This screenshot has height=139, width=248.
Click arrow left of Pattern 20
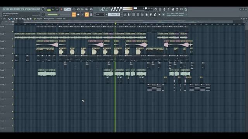[107, 15]
